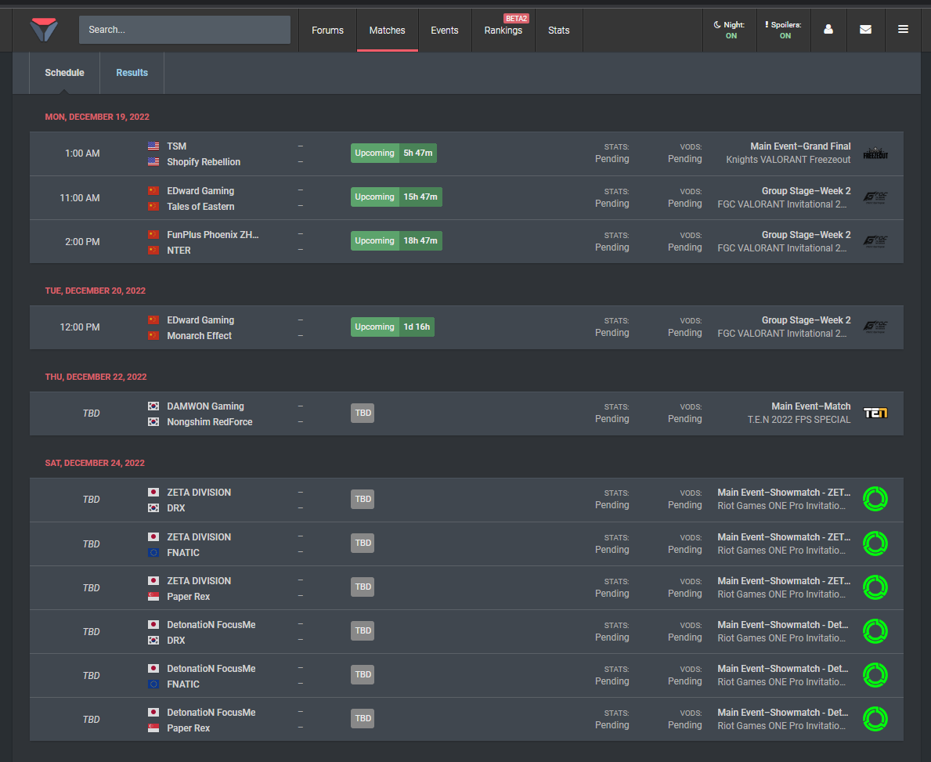The width and height of the screenshot is (931, 762).
Task: Click into the Search field
Action: pyautogui.click(x=185, y=30)
